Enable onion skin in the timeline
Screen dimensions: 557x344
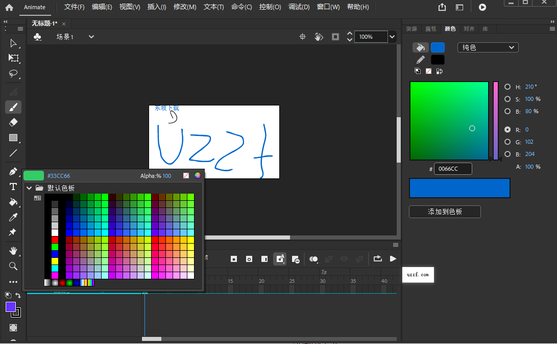coord(313,259)
